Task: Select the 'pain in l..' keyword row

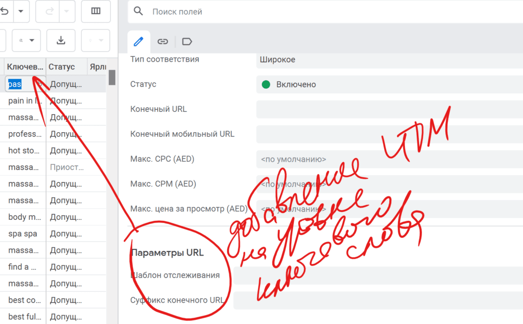Action: point(25,101)
